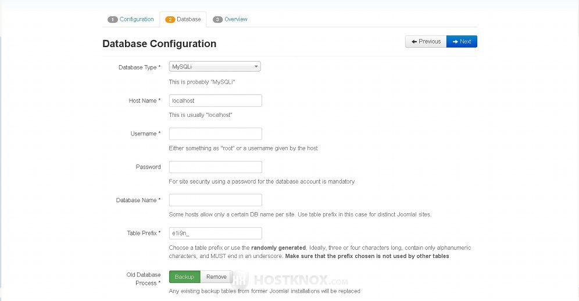Click into the Username field
579x301 pixels.
(x=215, y=134)
